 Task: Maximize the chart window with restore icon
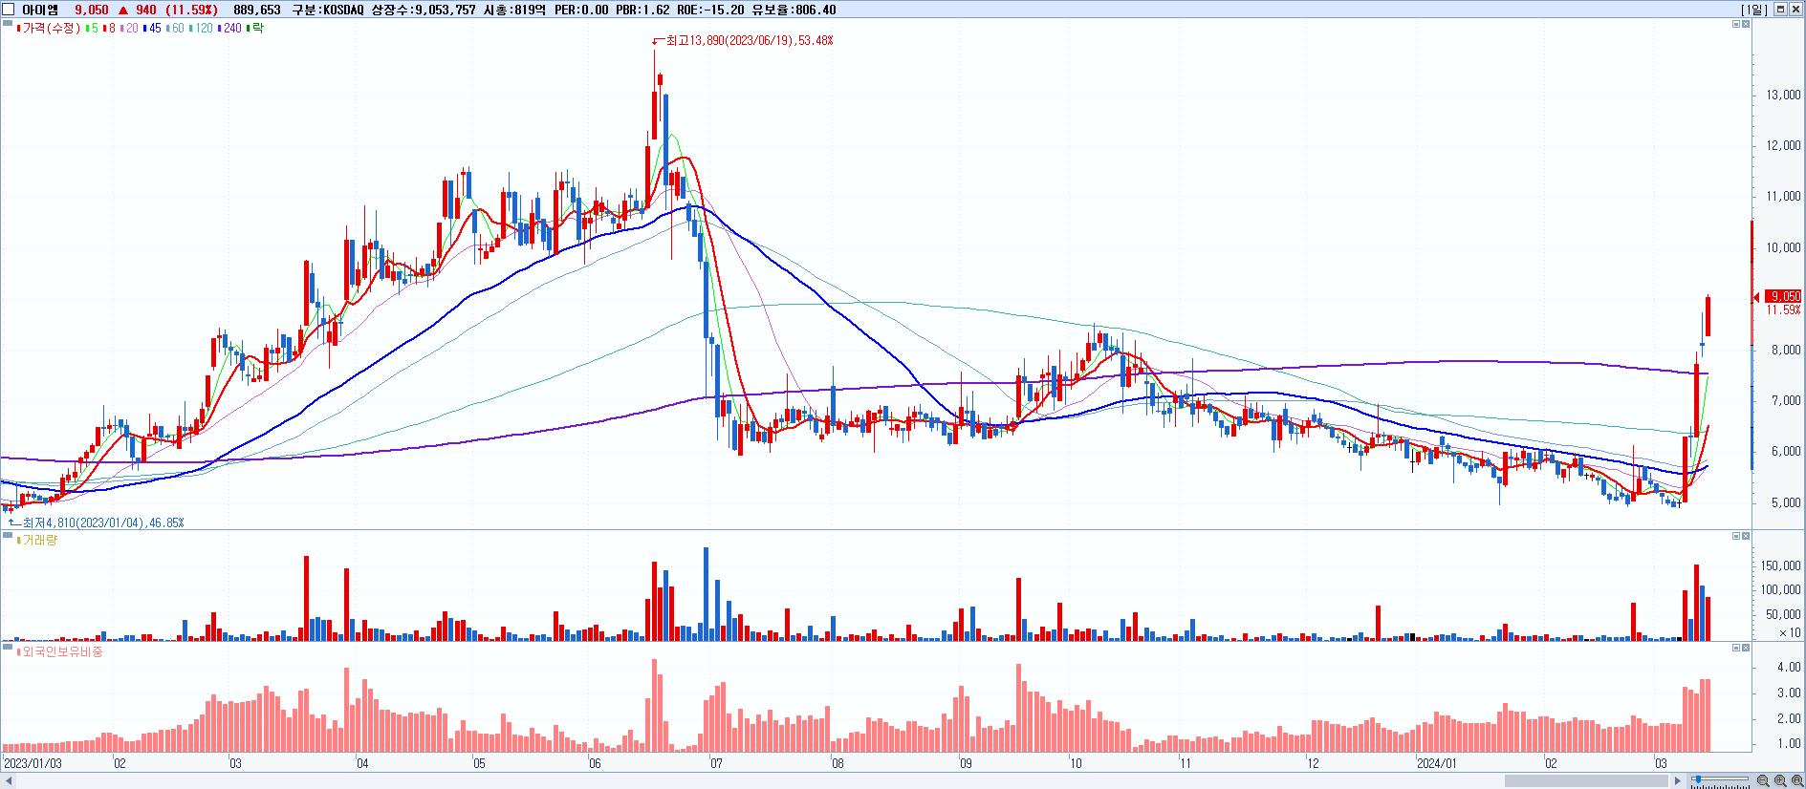point(1780,10)
